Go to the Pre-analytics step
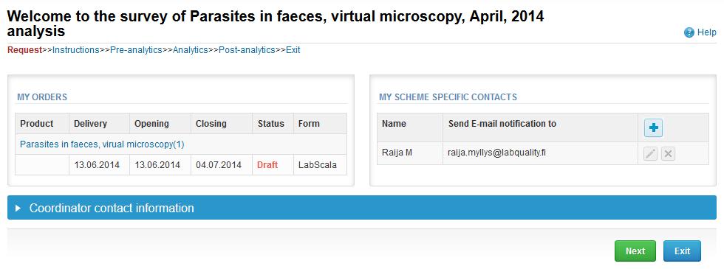Image resolution: width=724 pixels, height=269 pixels. pyautogui.click(x=136, y=50)
